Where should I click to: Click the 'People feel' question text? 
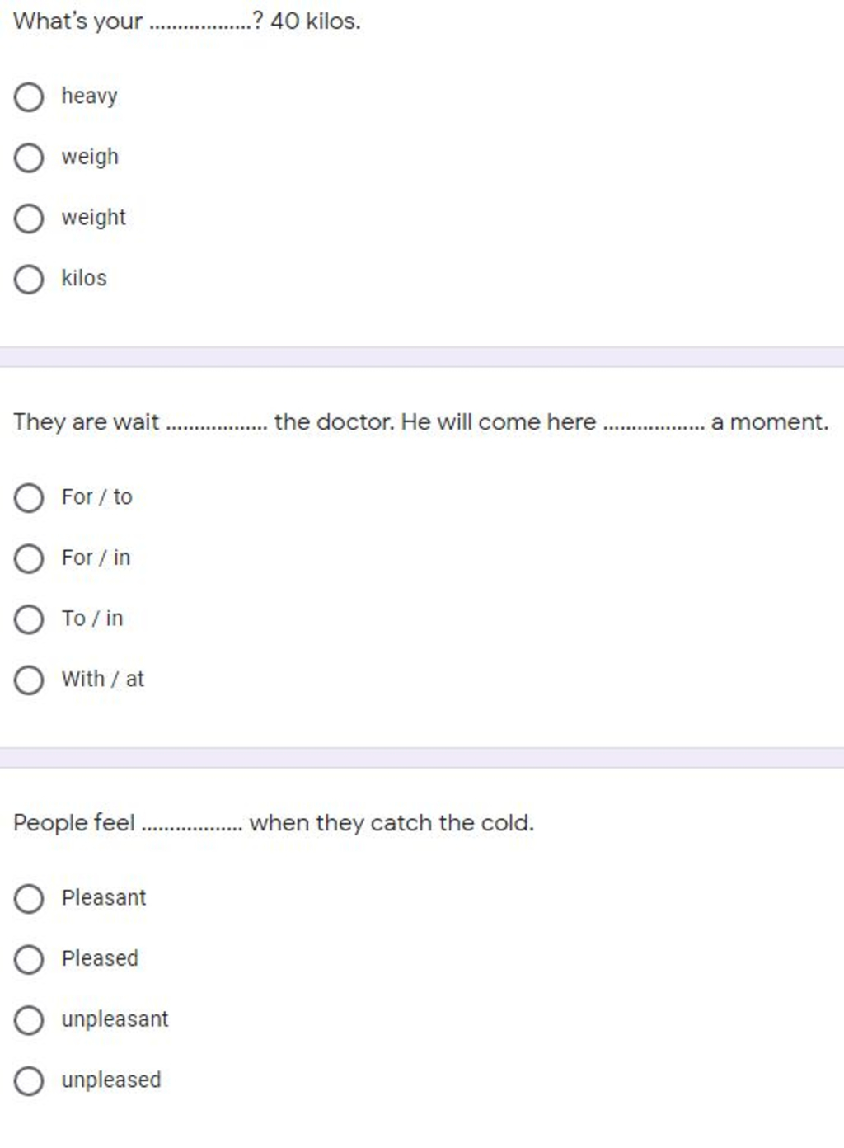[74, 823]
